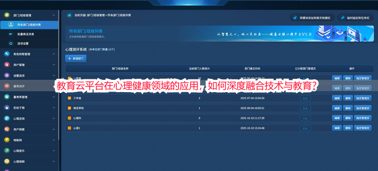
Task: Click the 雨花学校 department name
Action: (78, 108)
